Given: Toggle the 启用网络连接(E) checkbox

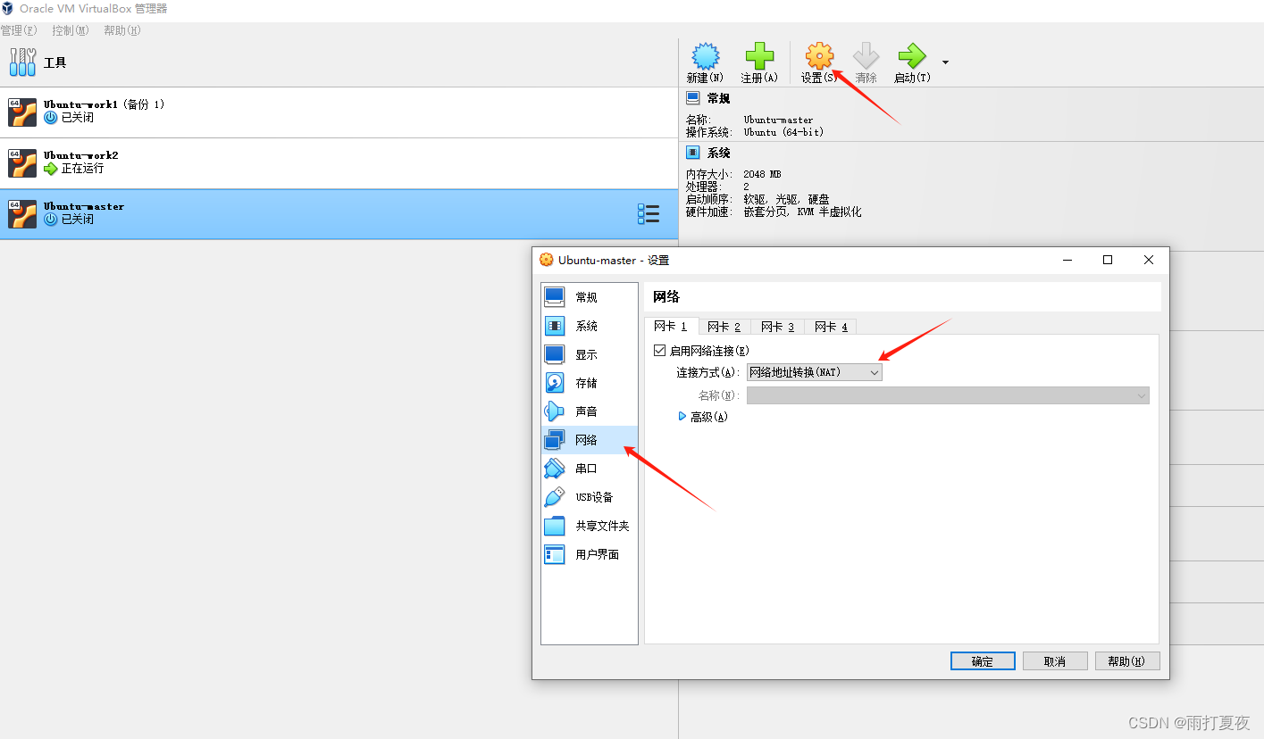Looking at the screenshot, I should coord(660,351).
